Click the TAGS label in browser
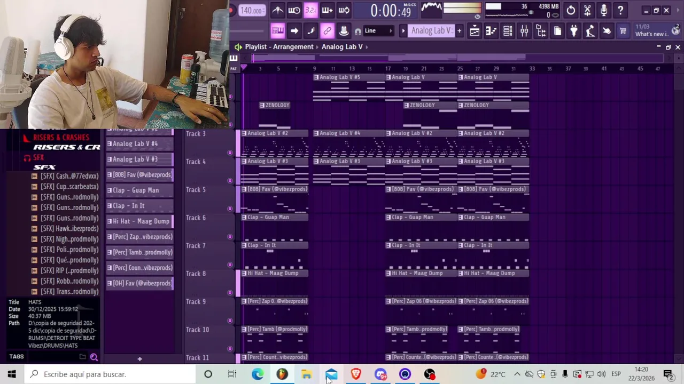This screenshot has width=684, height=384. [x=17, y=357]
